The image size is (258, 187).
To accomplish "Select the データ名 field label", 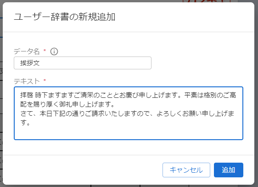I will (27, 51).
